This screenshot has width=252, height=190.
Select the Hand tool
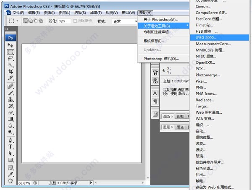coord(10,181)
